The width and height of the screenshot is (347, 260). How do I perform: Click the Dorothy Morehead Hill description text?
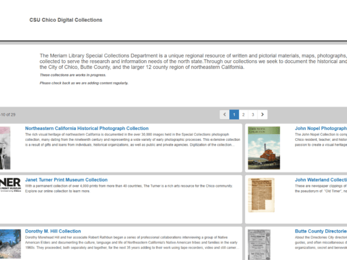pos(132,243)
